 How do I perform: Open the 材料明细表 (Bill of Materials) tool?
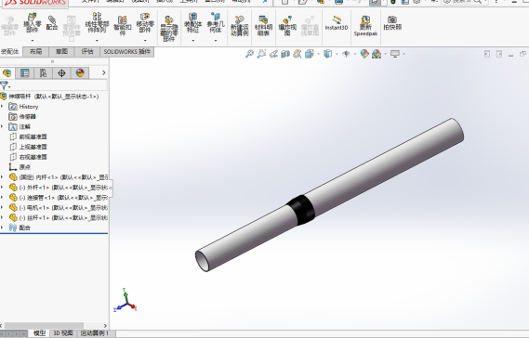(x=263, y=26)
